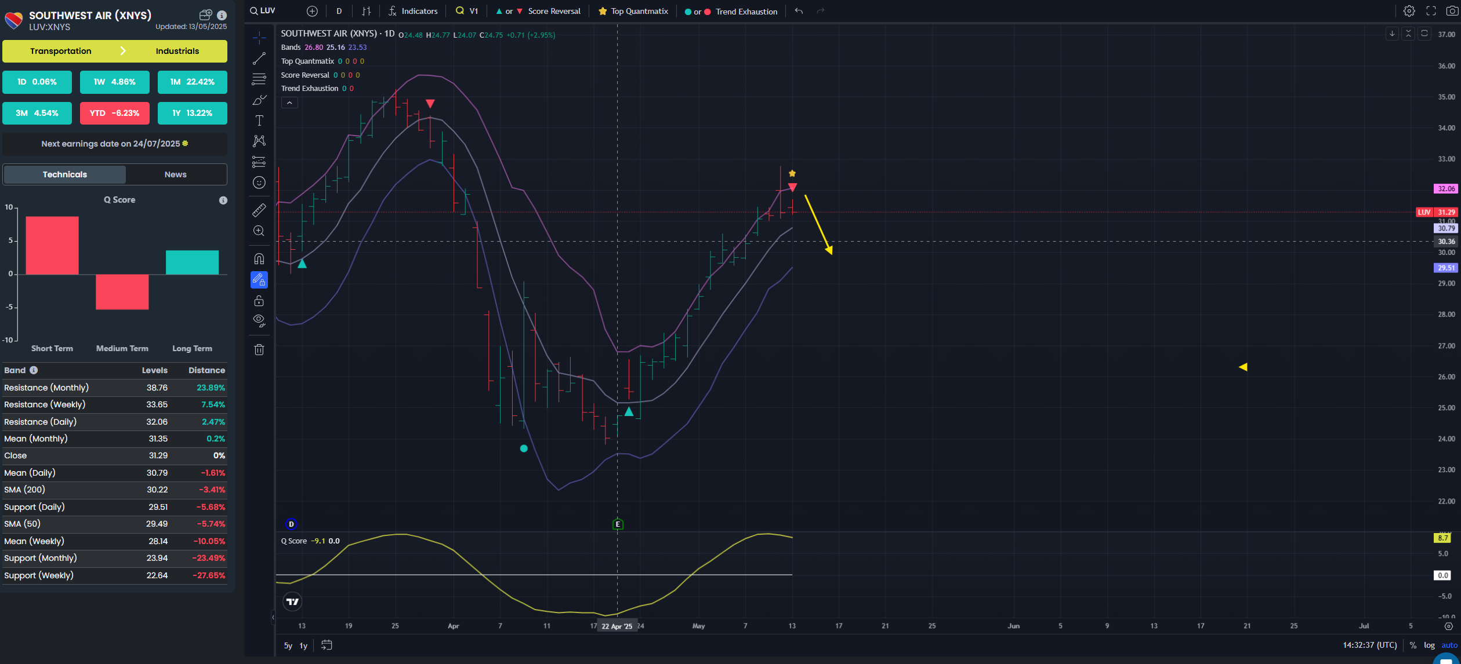1461x664 pixels.
Task: Hide all drawings with eye icon
Action: pyautogui.click(x=259, y=320)
